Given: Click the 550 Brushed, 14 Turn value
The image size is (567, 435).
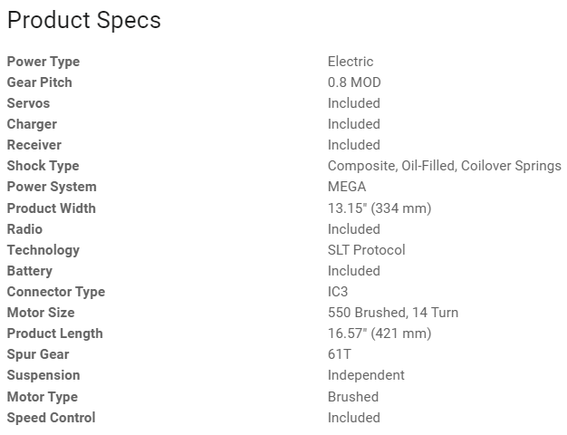Looking at the screenshot, I should click(393, 313).
